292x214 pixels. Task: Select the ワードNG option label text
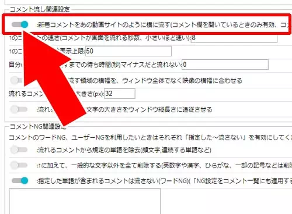click(164, 181)
